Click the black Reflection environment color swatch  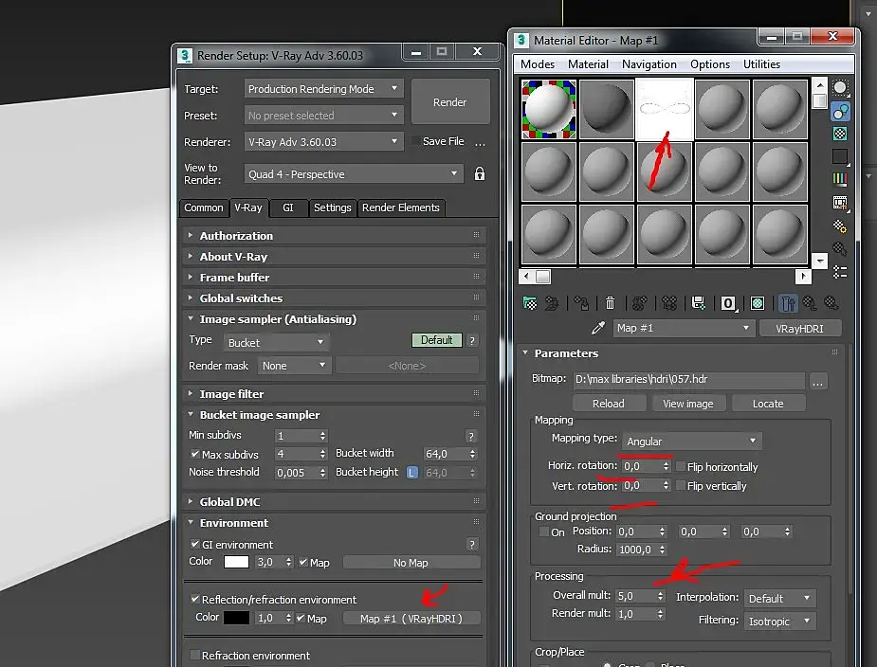[x=237, y=617]
